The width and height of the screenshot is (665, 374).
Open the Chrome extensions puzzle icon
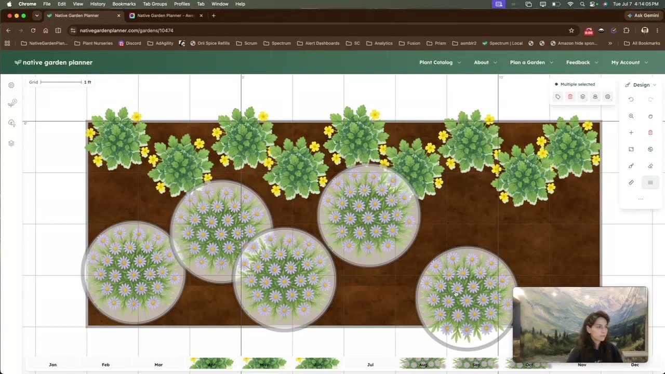627,31
